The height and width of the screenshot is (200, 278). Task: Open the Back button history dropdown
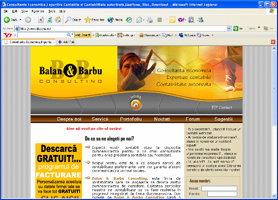(21, 20)
